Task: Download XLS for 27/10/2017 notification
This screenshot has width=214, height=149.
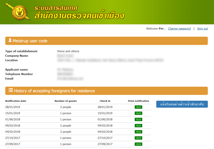Action: coord(138,138)
